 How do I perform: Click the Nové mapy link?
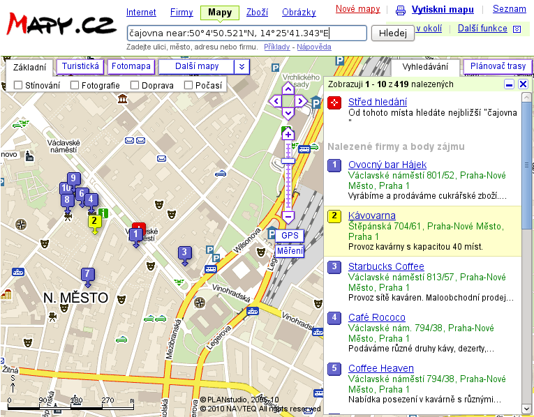click(358, 9)
